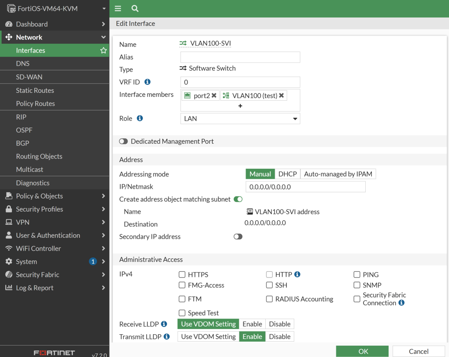Remove VLAN100 (test) from interface members

pyautogui.click(x=282, y=95)
